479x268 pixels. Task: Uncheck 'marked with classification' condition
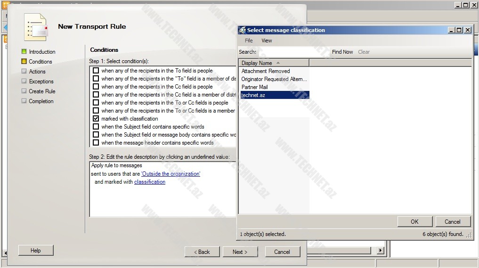pyautogui.click(x=96, y=119)
